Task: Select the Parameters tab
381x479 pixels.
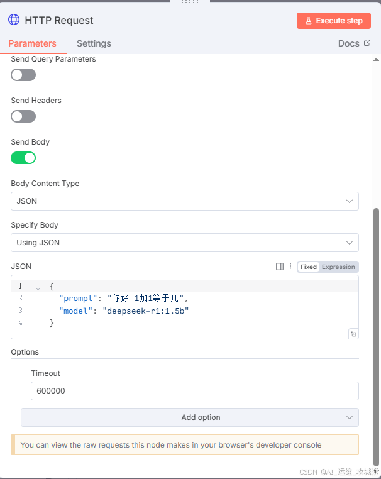Action: 33,43
